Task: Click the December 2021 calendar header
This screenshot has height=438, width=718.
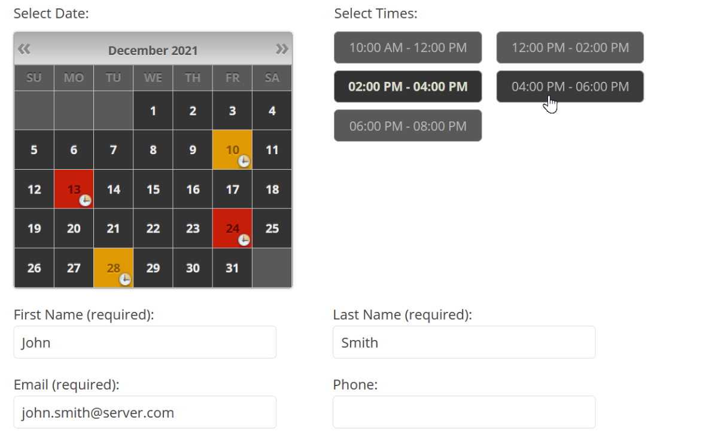Action: point(153,50)
